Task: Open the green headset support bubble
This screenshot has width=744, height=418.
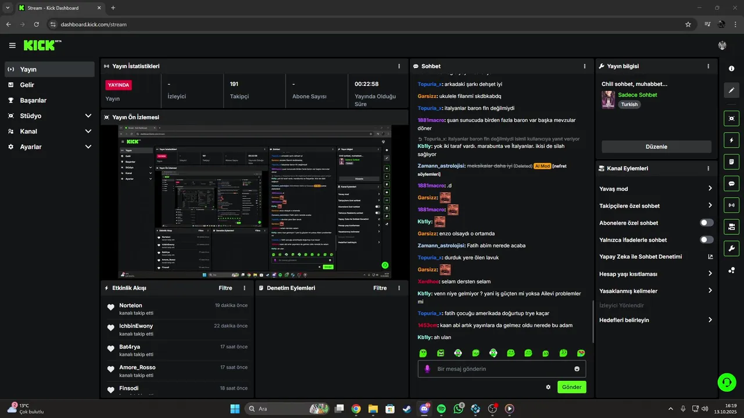Action: pyautogui.click(x=727, y=382)
